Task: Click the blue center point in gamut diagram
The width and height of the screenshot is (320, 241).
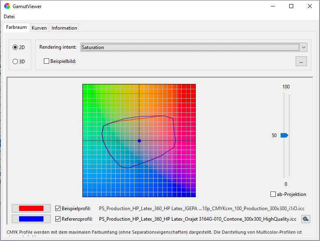Action: (139, 141)
